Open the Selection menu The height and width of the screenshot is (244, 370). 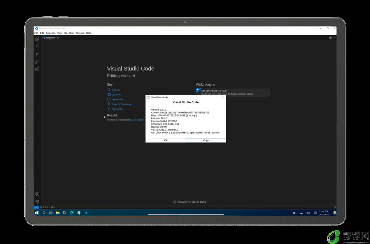(x=50, y=33)
